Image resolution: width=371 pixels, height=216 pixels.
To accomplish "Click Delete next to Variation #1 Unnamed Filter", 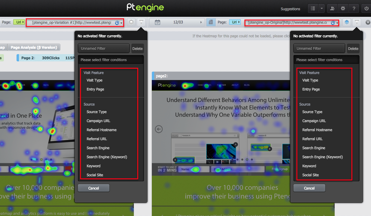I will click(x=137, y=48).
